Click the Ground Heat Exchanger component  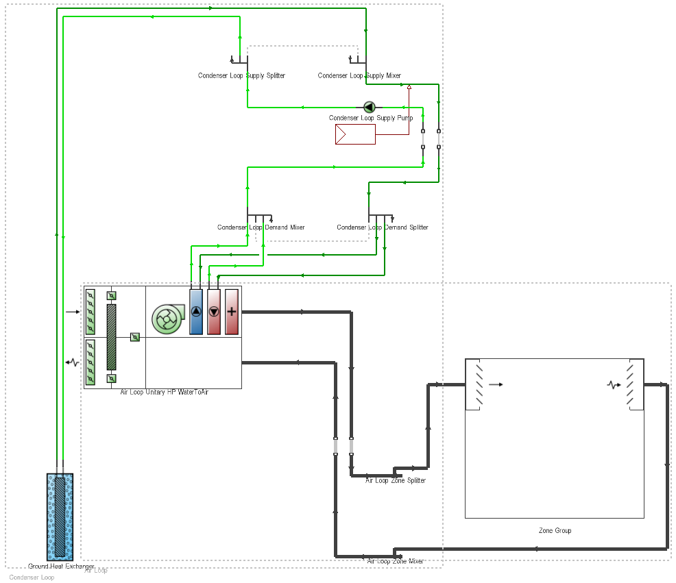coord(60,517)
